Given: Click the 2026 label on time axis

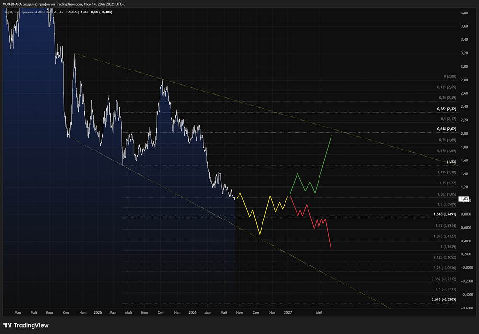Looking at the screenshot, I should click(x=193, y=312).
